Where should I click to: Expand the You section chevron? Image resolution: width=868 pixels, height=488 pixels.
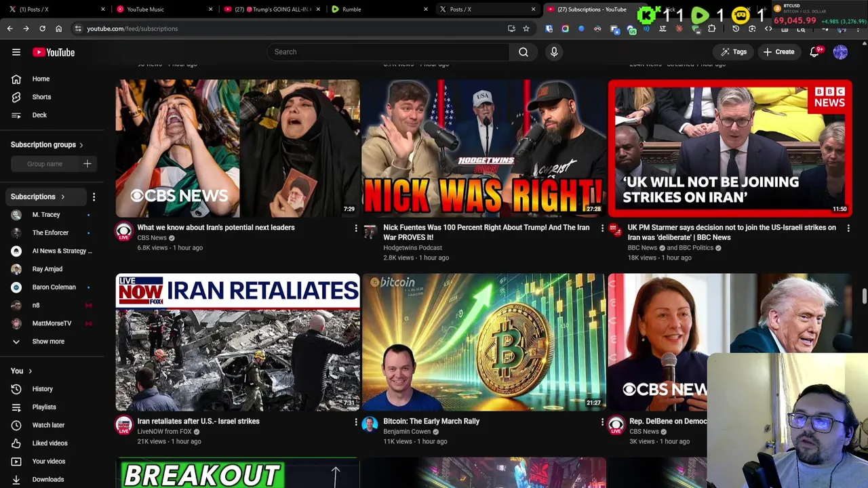coord(30,371)
